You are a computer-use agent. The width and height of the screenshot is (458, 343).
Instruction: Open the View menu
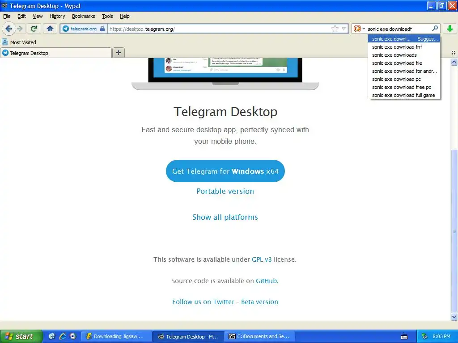[38, 16]
